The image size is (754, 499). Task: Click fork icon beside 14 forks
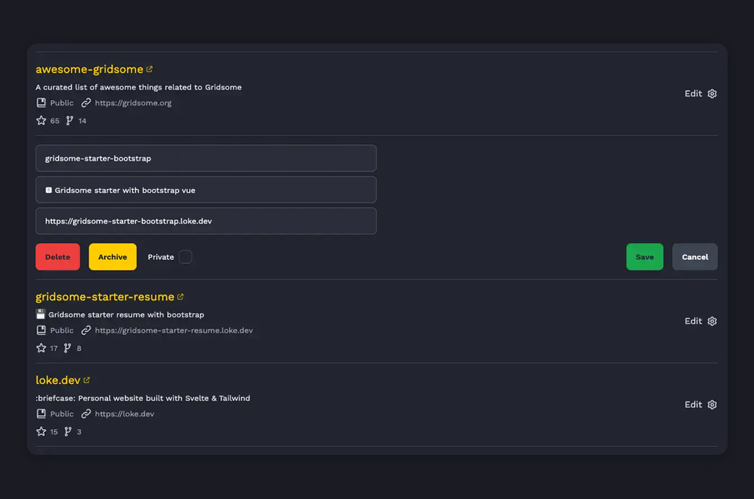click(70, 120)
